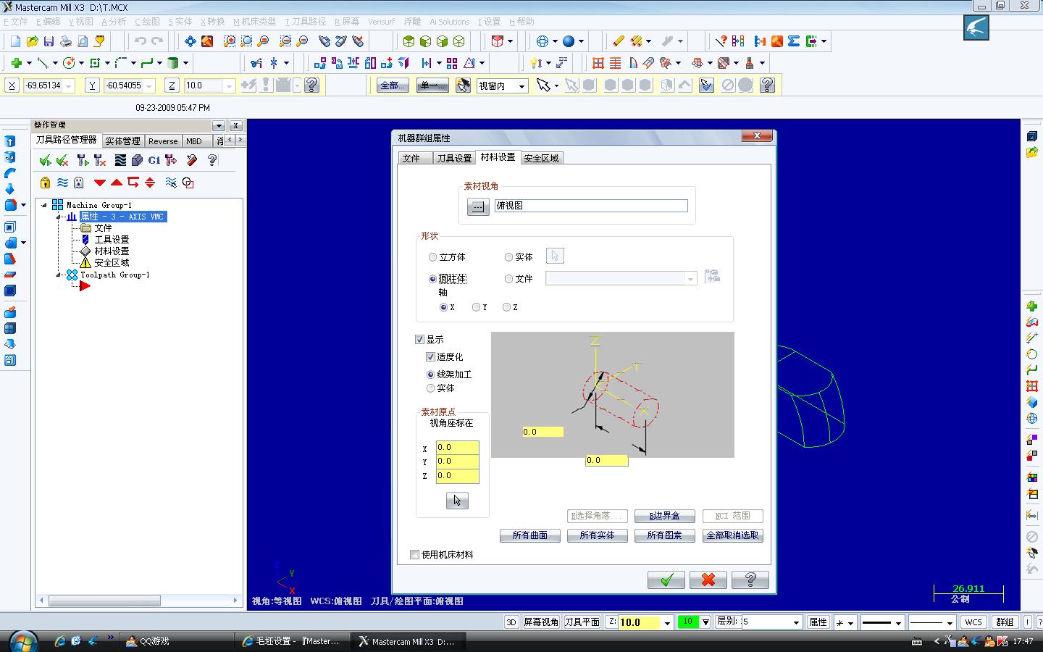Click the toolpath manager help question mark icon
This screenshot has height=652, width=1043.
(x=212, y=160)
